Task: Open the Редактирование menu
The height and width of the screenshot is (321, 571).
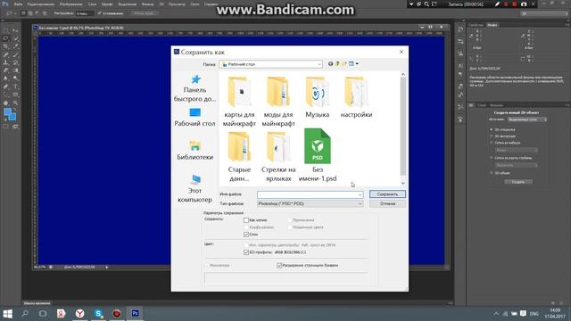Action: click(x=41, y=4)
